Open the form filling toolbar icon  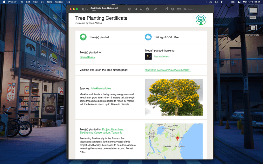pyautogui.click(x=179, y=9)
